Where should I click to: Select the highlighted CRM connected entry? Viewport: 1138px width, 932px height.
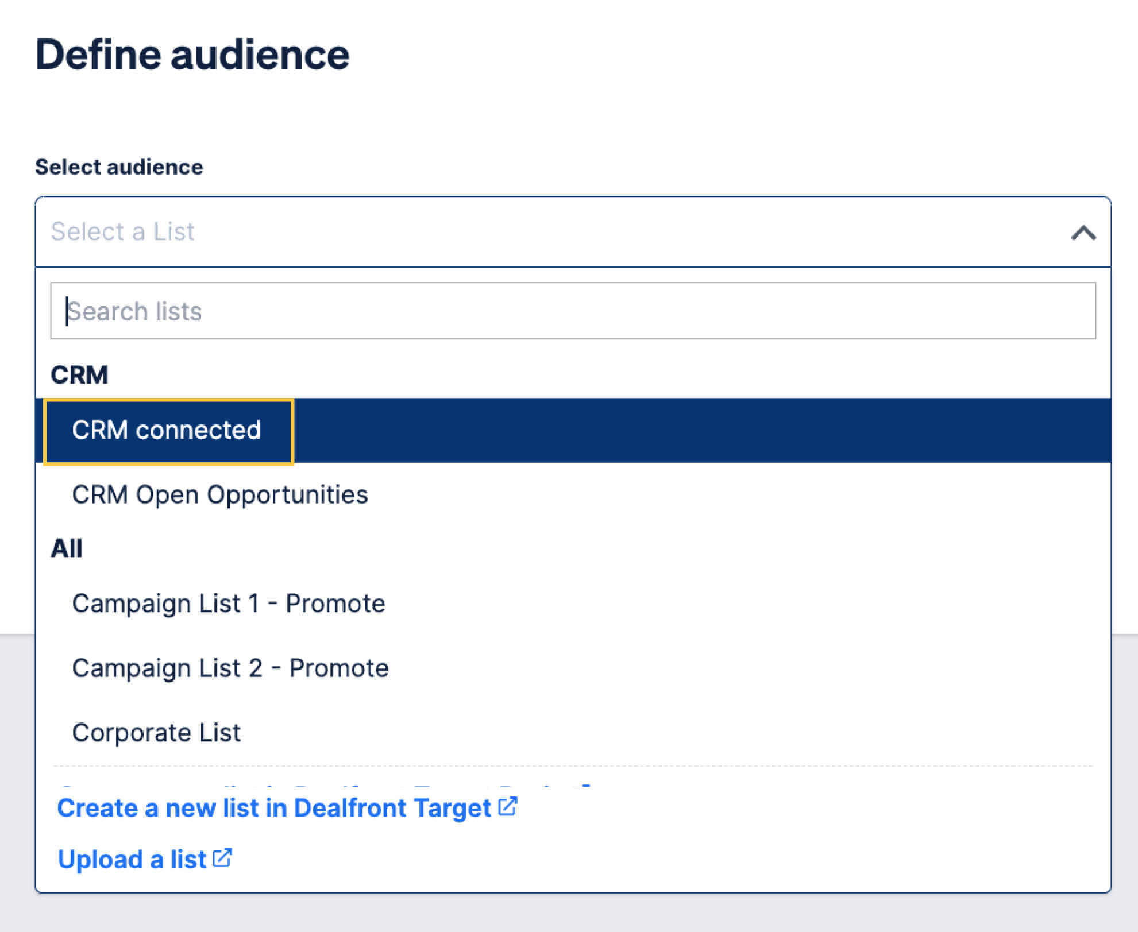pos(167,430)
